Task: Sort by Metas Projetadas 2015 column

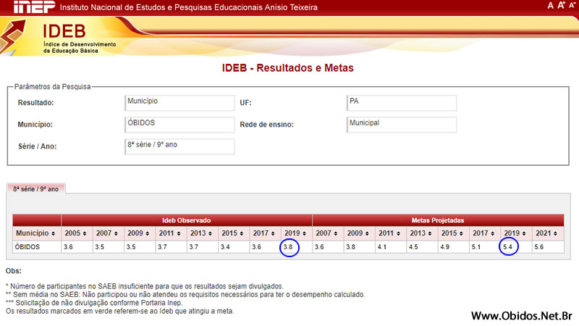Action: click(454, 233)
